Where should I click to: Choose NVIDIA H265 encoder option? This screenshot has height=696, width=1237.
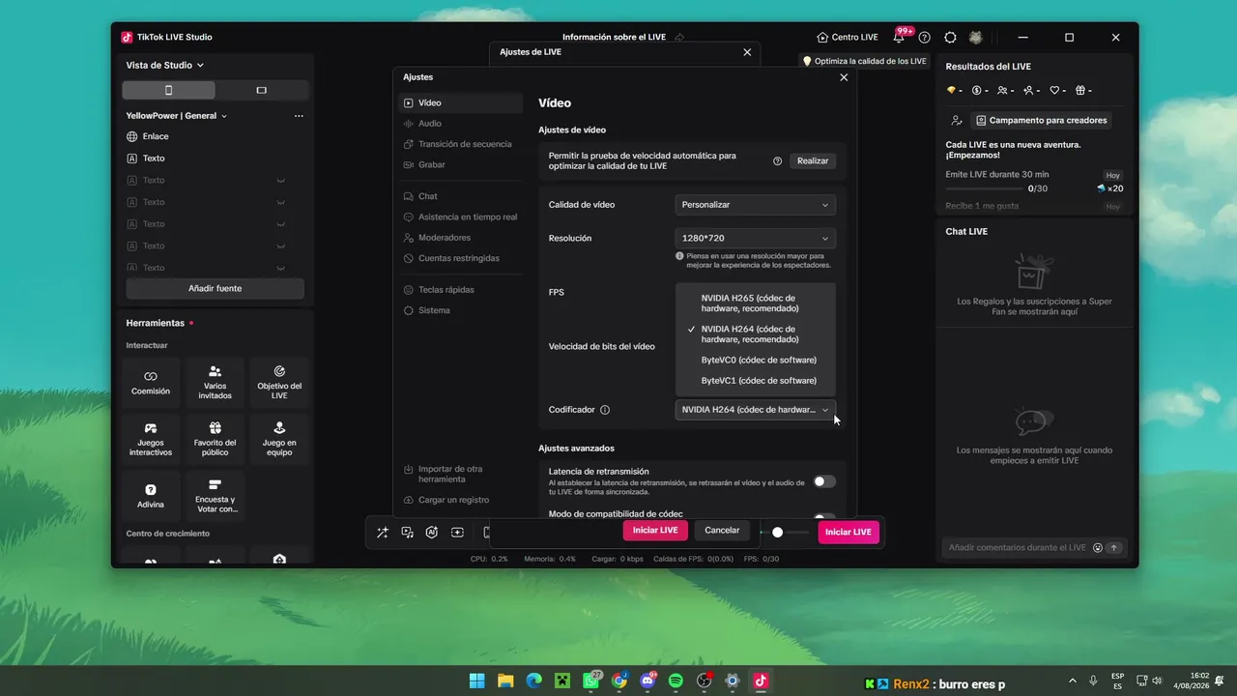coord(755,304)
